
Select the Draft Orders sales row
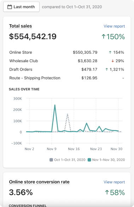point(66,69)
